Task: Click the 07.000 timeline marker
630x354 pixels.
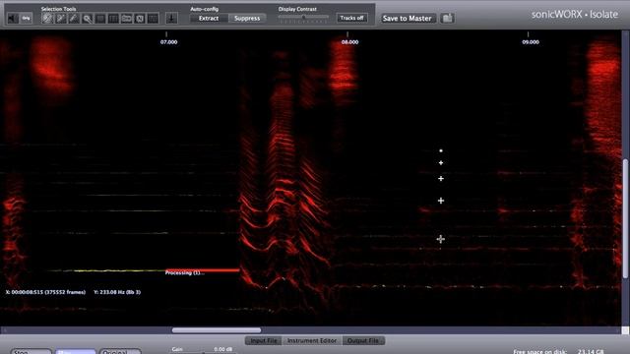Action: pyautogui.click(x=168, y=41)
